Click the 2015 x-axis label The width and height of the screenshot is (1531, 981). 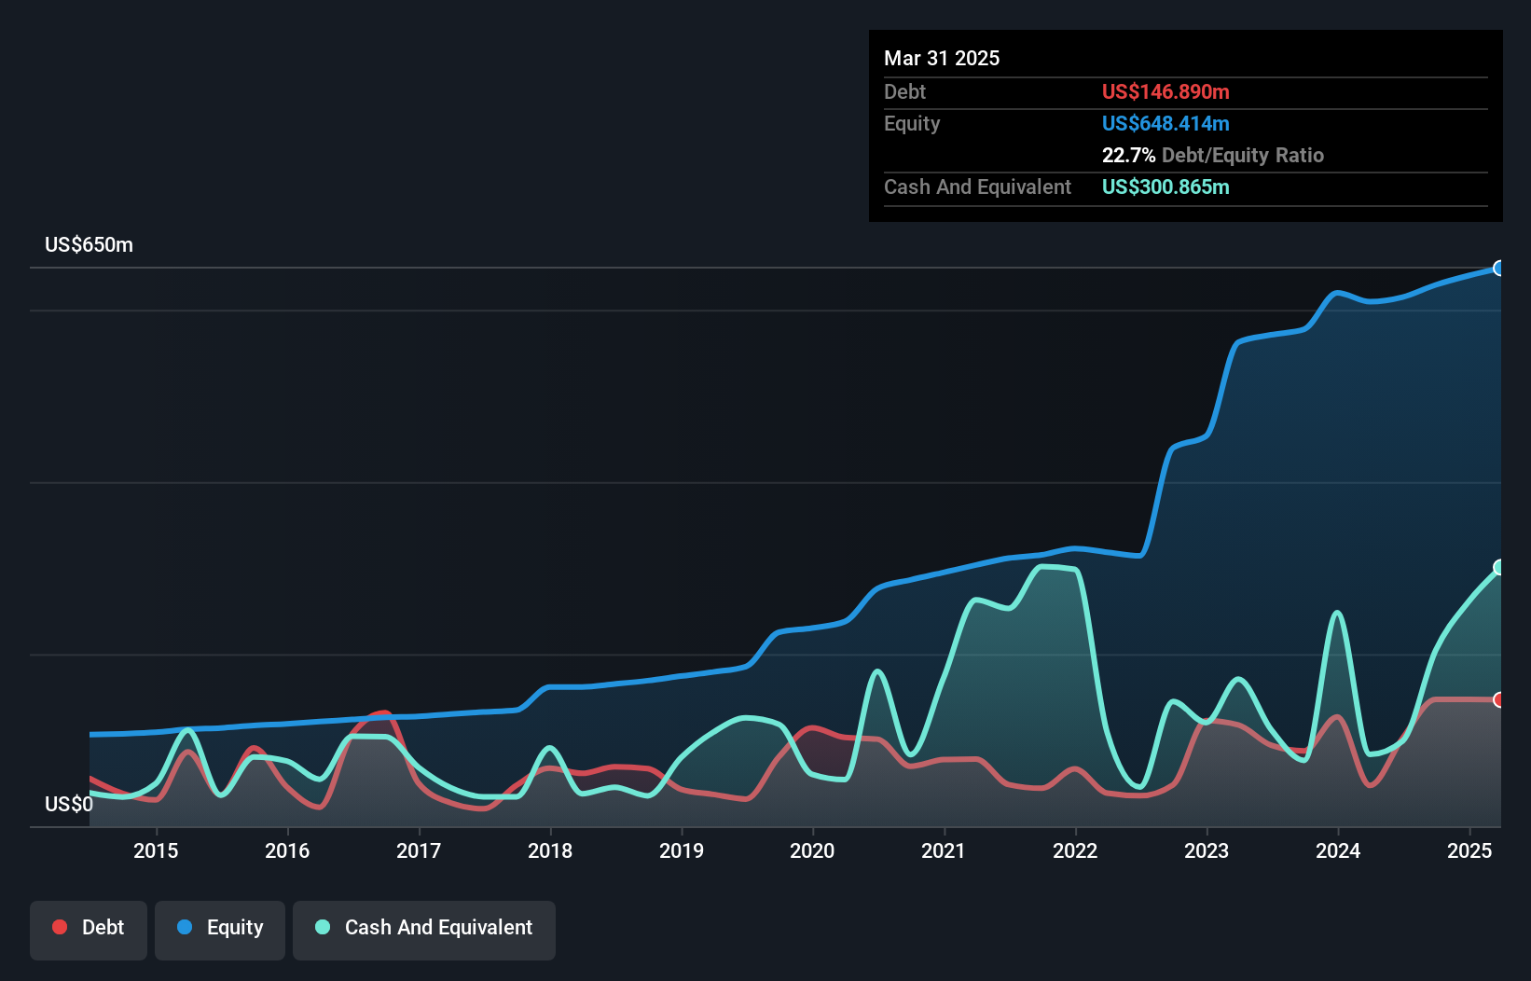[156, 850]
